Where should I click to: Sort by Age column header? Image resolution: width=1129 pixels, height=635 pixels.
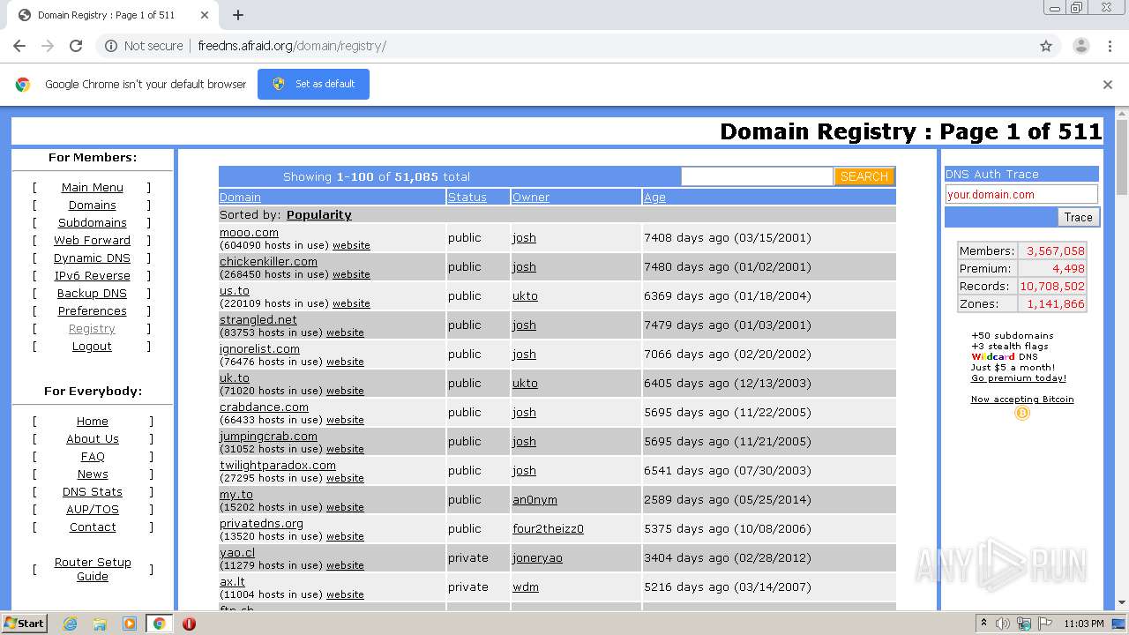pyautogui.click(x=654, y=198)
